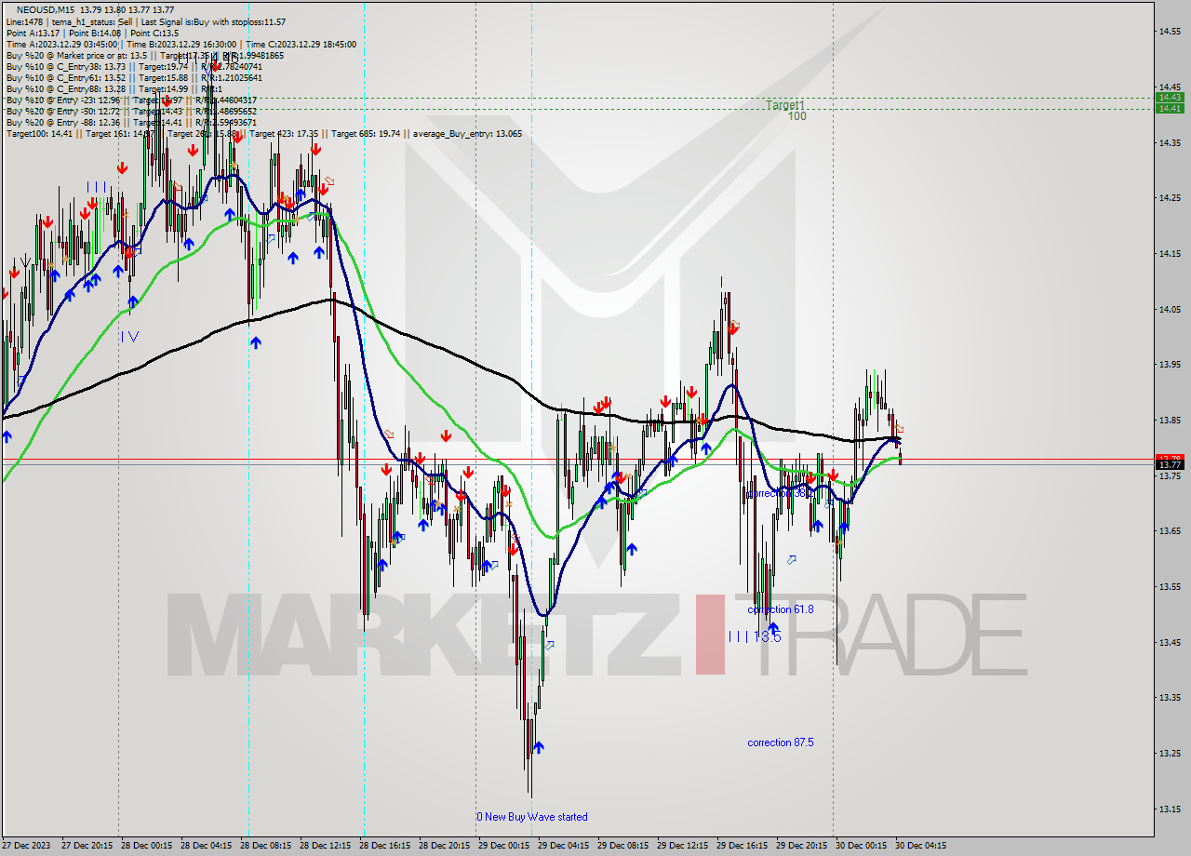The image size is (1191, 856).
Task: Select '0 New Buy Wave started' label
Action: tap(532, 817)
